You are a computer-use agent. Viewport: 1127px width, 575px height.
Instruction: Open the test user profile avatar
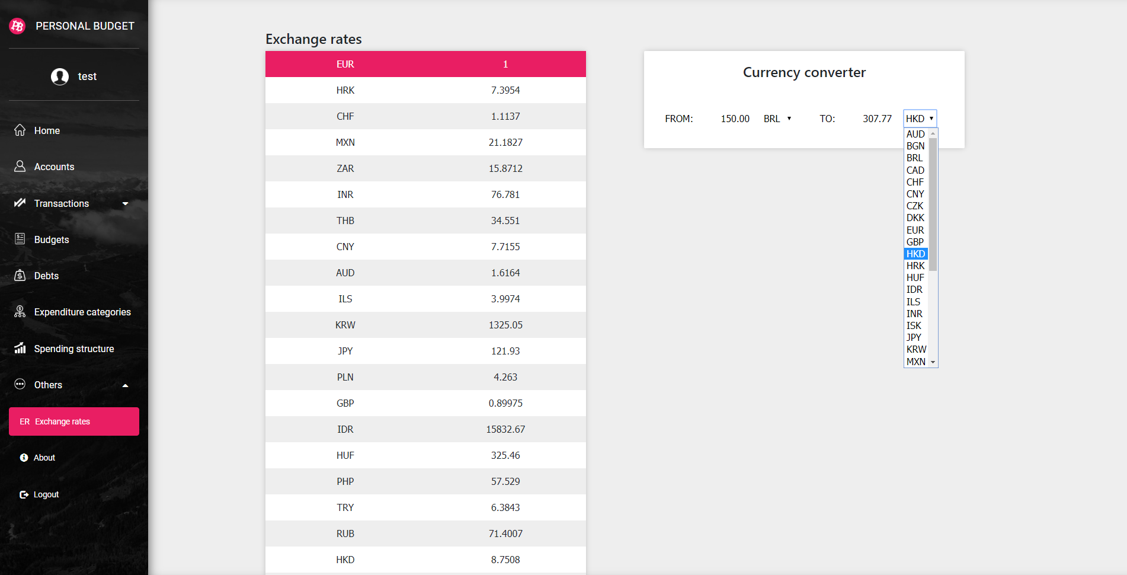coord(59,76)
